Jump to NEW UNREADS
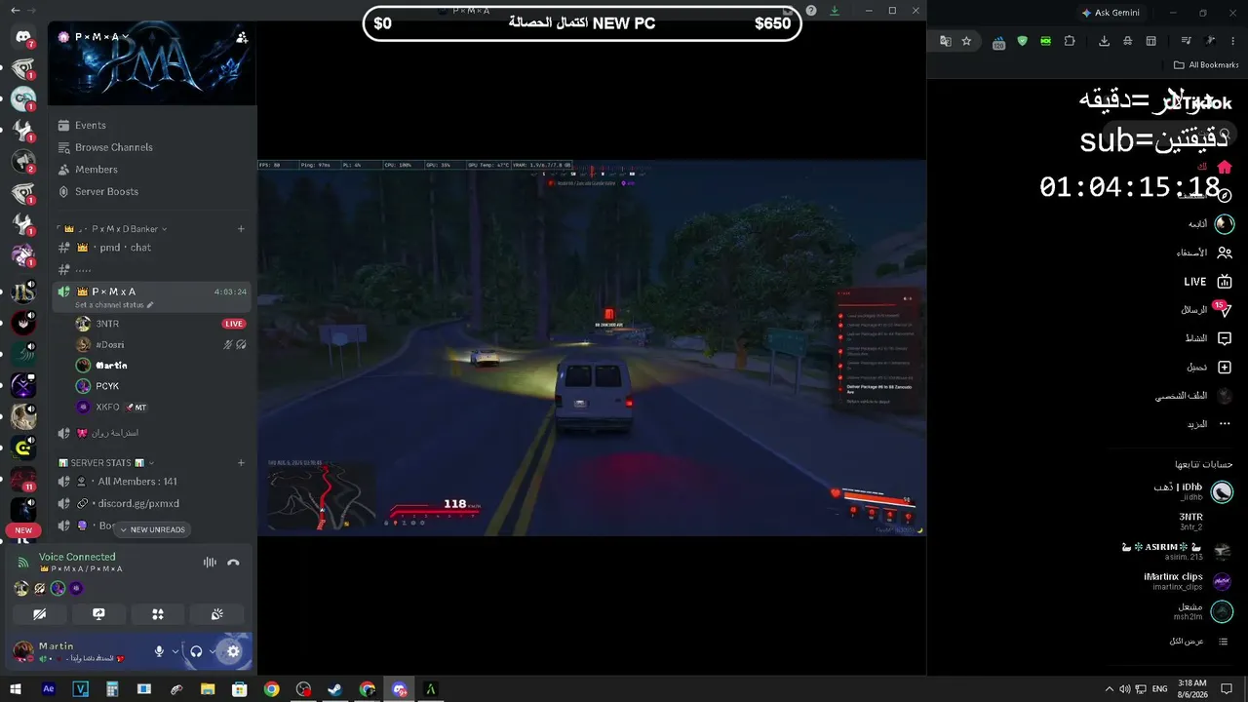Image resolution: width=1248 pixels, height=702 pixels. click(152, 529)
